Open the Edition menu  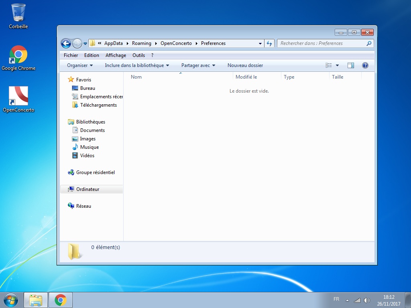(92, 55)
